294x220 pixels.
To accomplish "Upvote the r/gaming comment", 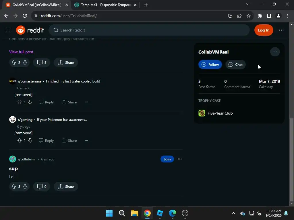I will [20, 140].
